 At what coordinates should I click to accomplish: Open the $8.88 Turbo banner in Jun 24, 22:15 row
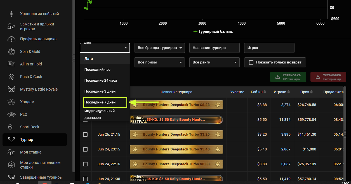point(176,164)
